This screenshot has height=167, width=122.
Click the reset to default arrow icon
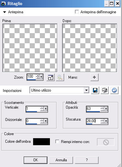[114, 90]
